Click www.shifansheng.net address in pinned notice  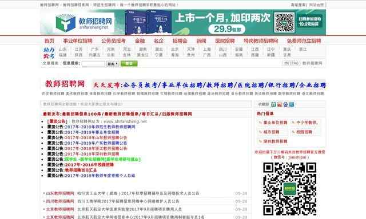click(125, 121)
